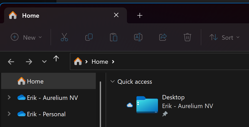Screen dimensions: 249x127
Task: Click the Cut scissors icon
Action: coord(64,37)
